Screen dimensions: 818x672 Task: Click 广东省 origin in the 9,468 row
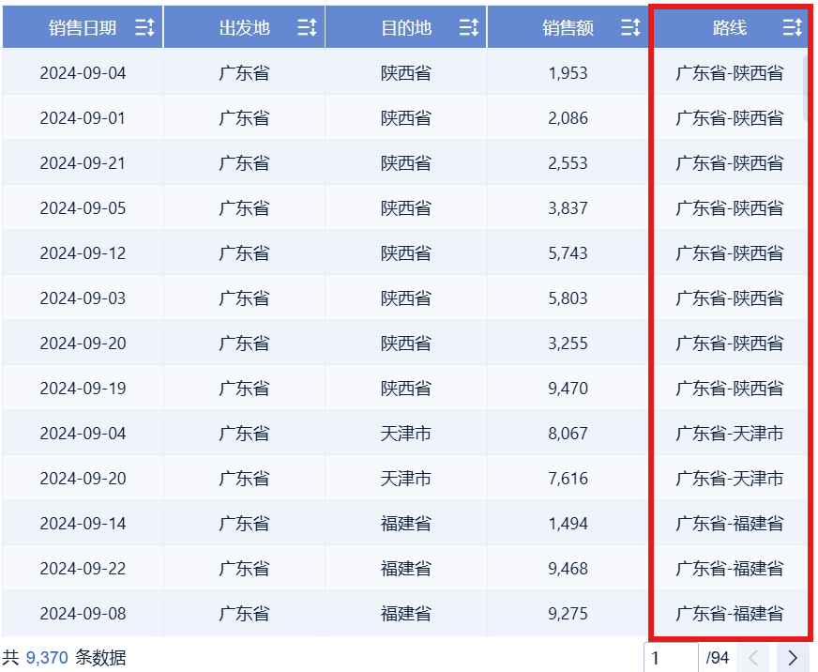tap(244, 569)
